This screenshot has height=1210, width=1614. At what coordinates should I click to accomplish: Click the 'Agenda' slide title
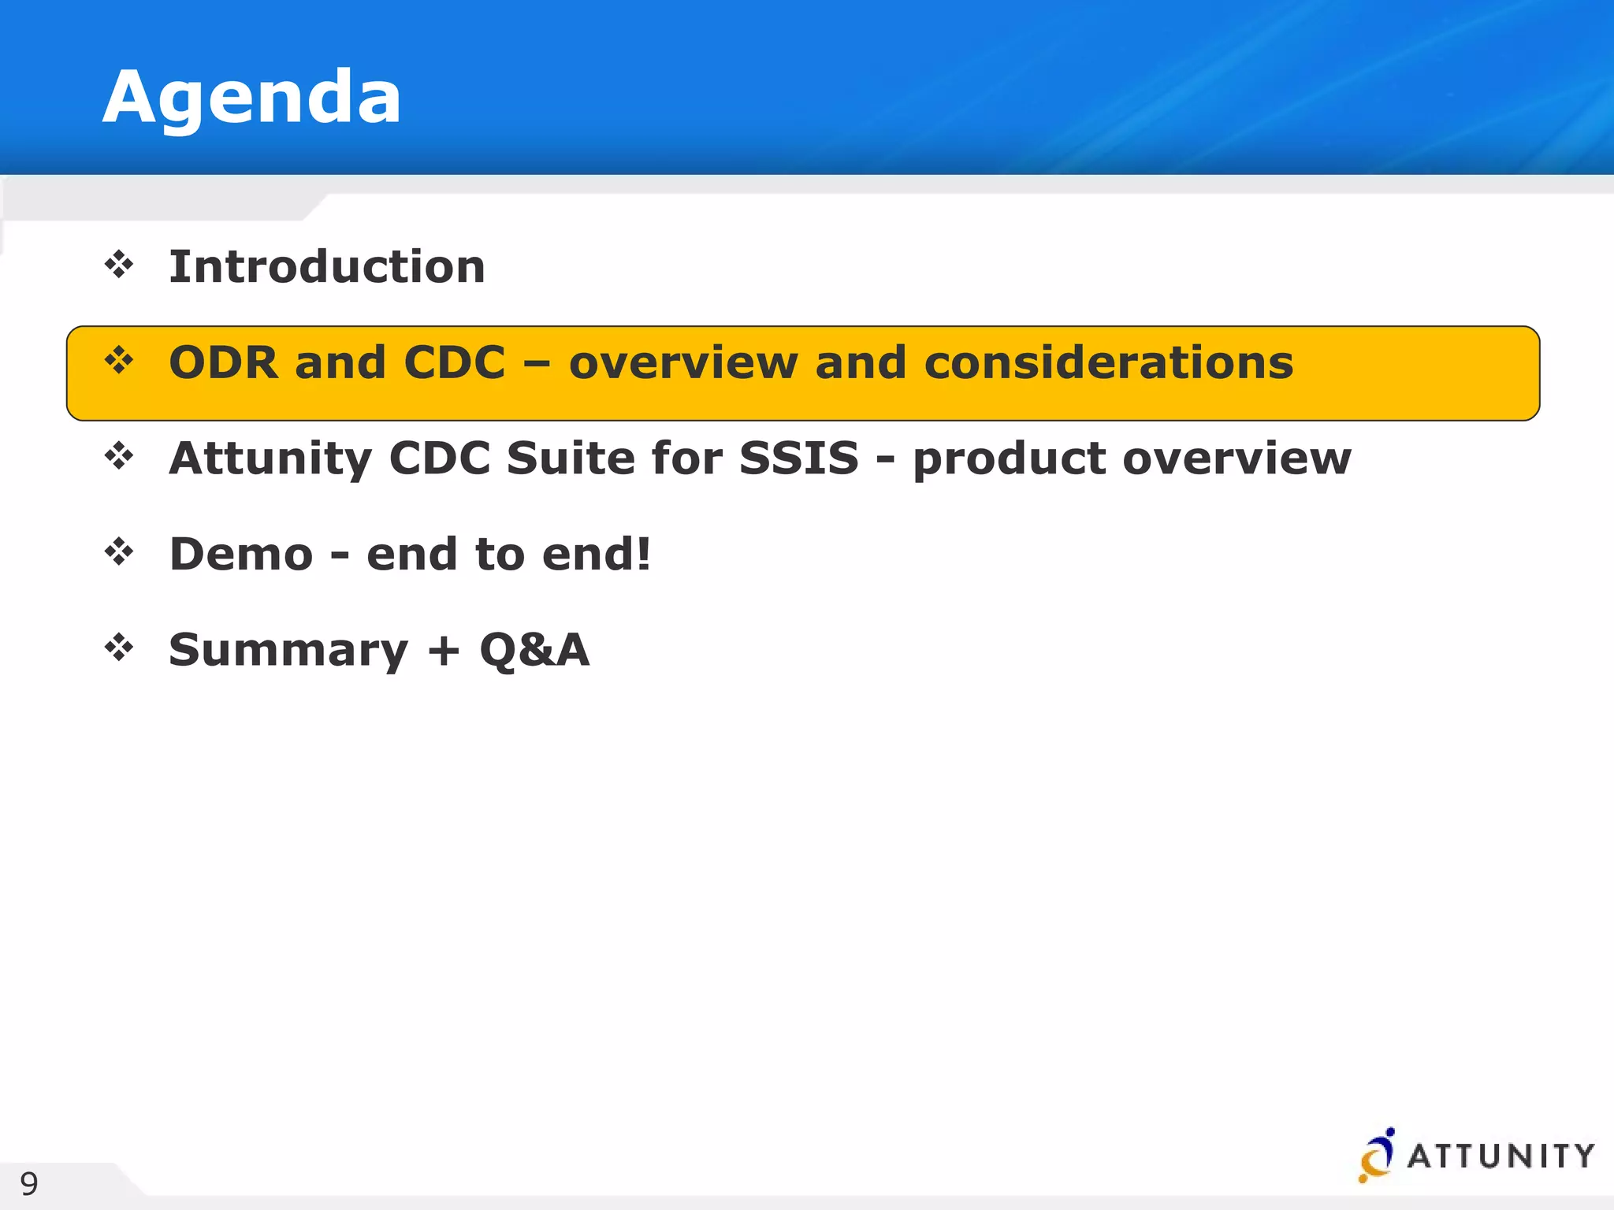pyautogui.click(x=252, y=99)
